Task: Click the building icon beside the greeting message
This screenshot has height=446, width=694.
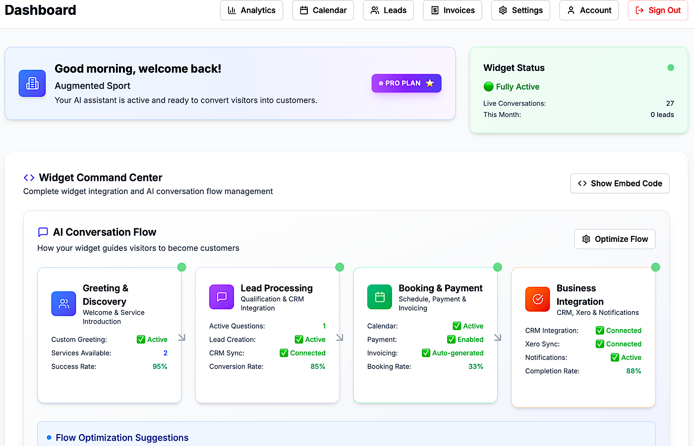Action: (x=32, y=83)
